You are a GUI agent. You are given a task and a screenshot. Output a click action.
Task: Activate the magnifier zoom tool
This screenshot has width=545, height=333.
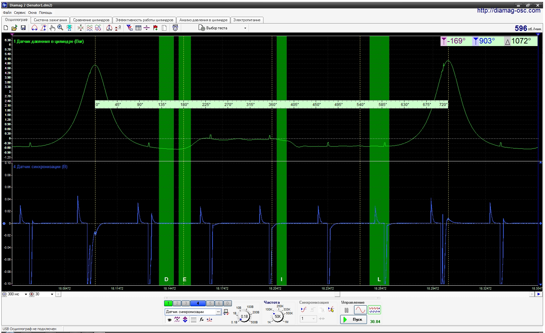[60, 28]
